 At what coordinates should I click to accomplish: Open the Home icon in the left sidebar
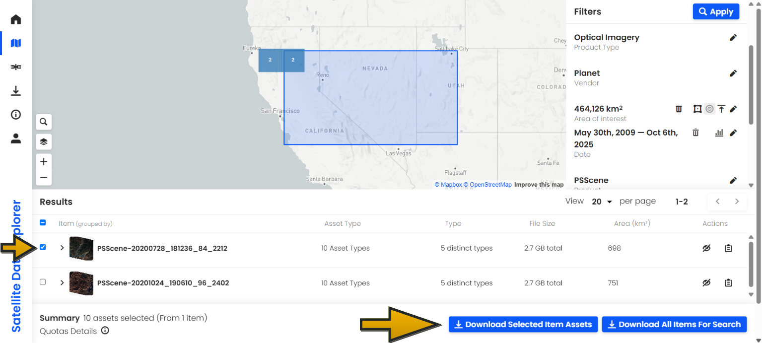pyautogui.click(x=15, y=19)
